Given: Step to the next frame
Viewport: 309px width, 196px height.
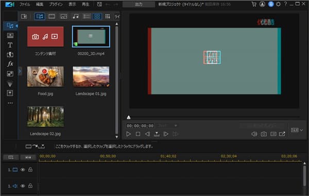Looking at the screenshot, I should click(x=166, y=134).
